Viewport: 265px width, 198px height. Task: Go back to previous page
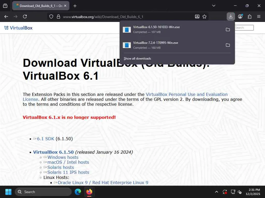pyautogui.click(x=6, y=16)
